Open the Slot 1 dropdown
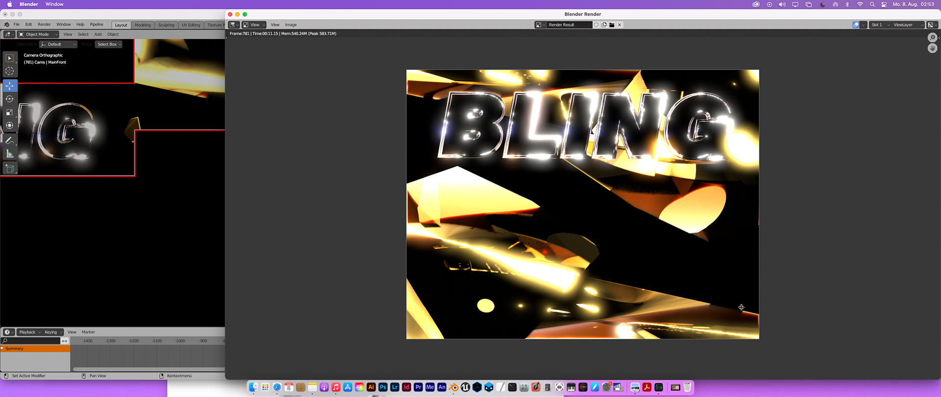This screenshot has width=941, height=397. 880,25
